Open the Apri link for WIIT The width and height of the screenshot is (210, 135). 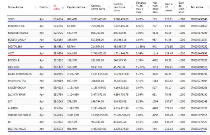pos(42,53)
